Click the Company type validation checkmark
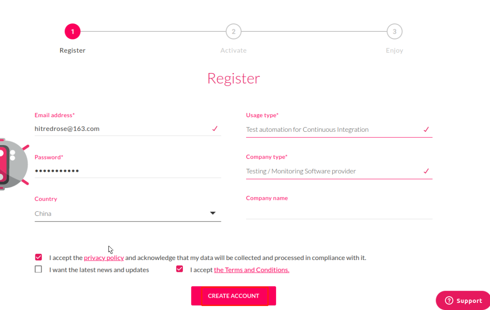Viewport: 490px width, 310px height. 426,171
